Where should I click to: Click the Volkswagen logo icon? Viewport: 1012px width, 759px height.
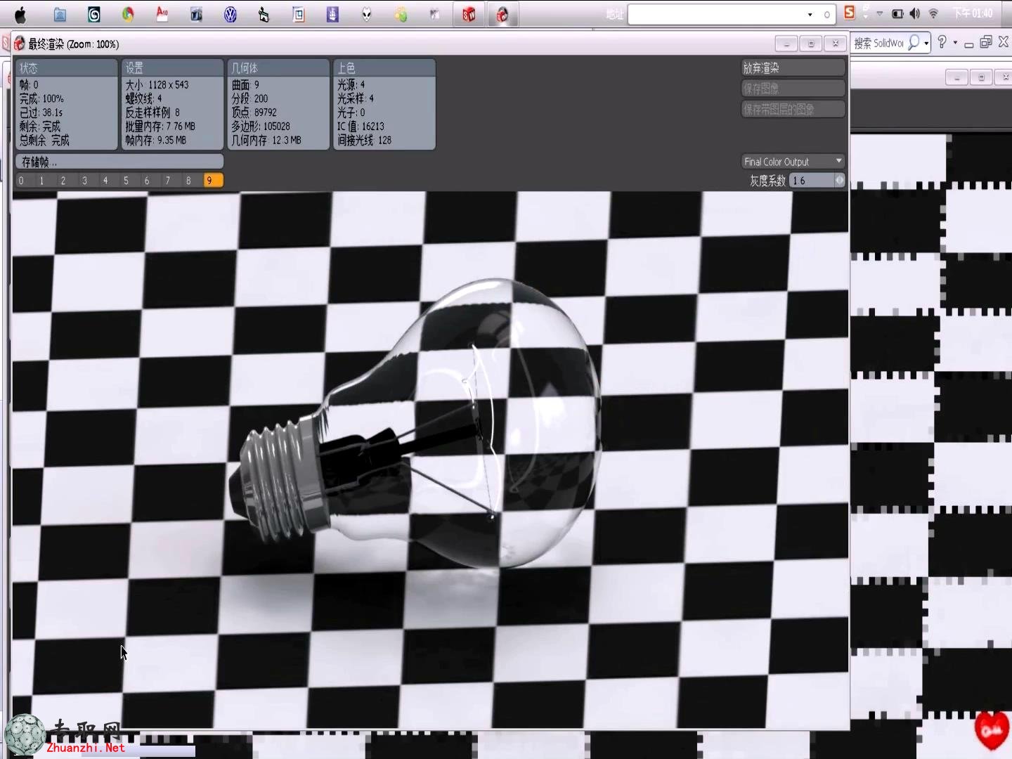(x=230, y=15)
